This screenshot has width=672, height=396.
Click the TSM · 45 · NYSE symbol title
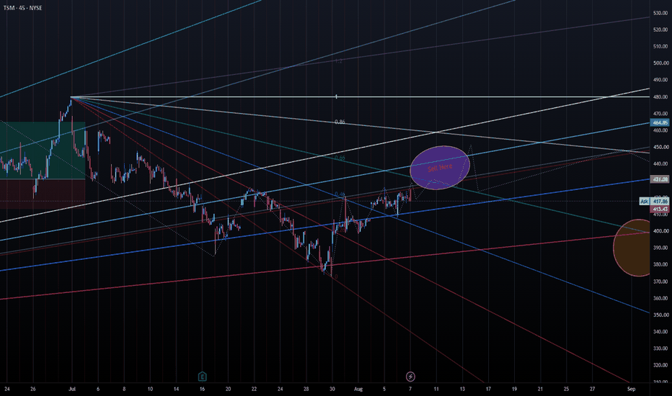23,8
